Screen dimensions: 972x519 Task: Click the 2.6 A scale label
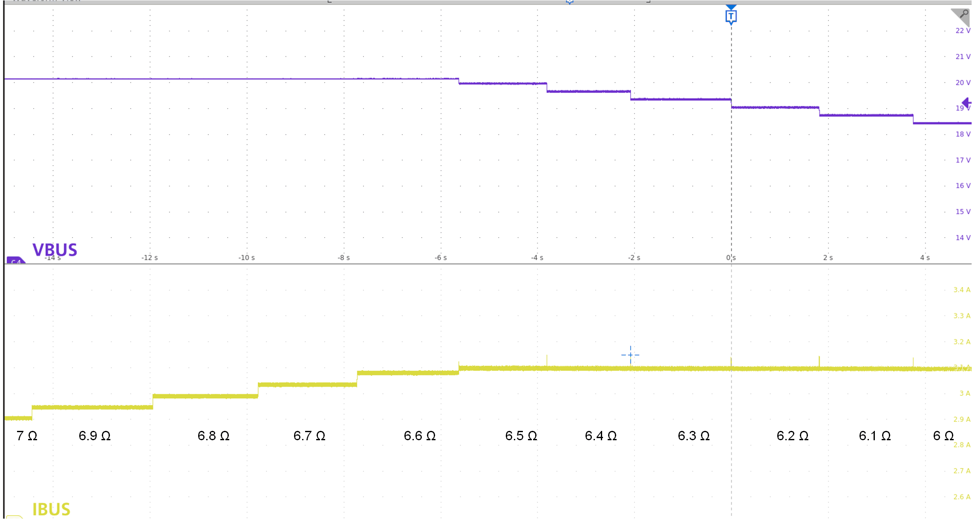point(962,497)
